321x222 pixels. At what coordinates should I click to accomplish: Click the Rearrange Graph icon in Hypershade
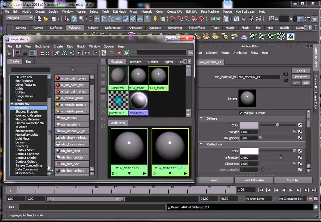click(65, 53)
